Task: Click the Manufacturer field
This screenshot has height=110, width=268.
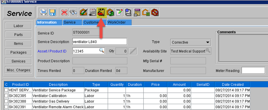Action: pos(188,71)
